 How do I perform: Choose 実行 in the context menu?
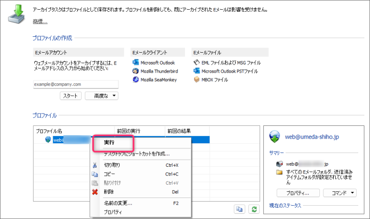coord(109,142)
